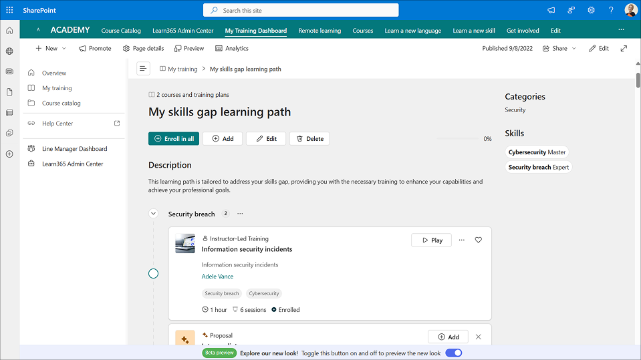
Task: Expand the Share dropdown menu
Action: (559, 48)
